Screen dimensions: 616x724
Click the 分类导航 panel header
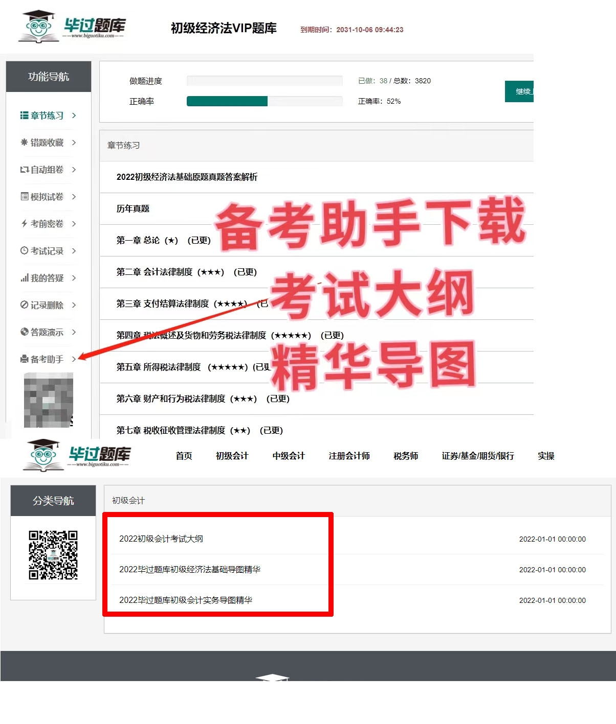click(53, 501)
